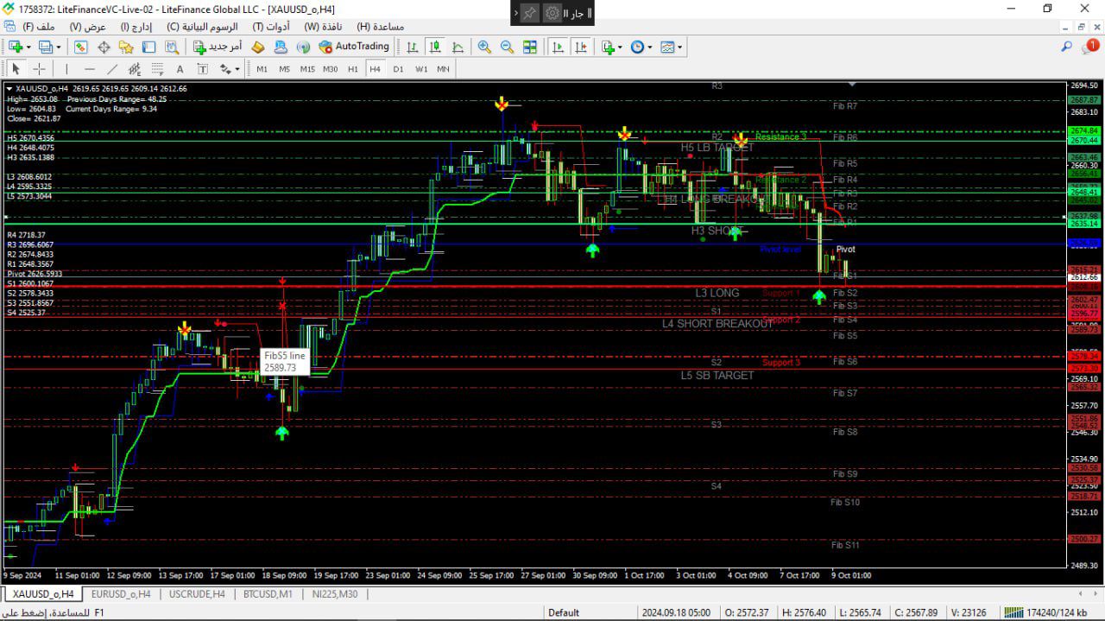Set timeframe to D1
1105x621 pixels.
(x=398, y=69)
